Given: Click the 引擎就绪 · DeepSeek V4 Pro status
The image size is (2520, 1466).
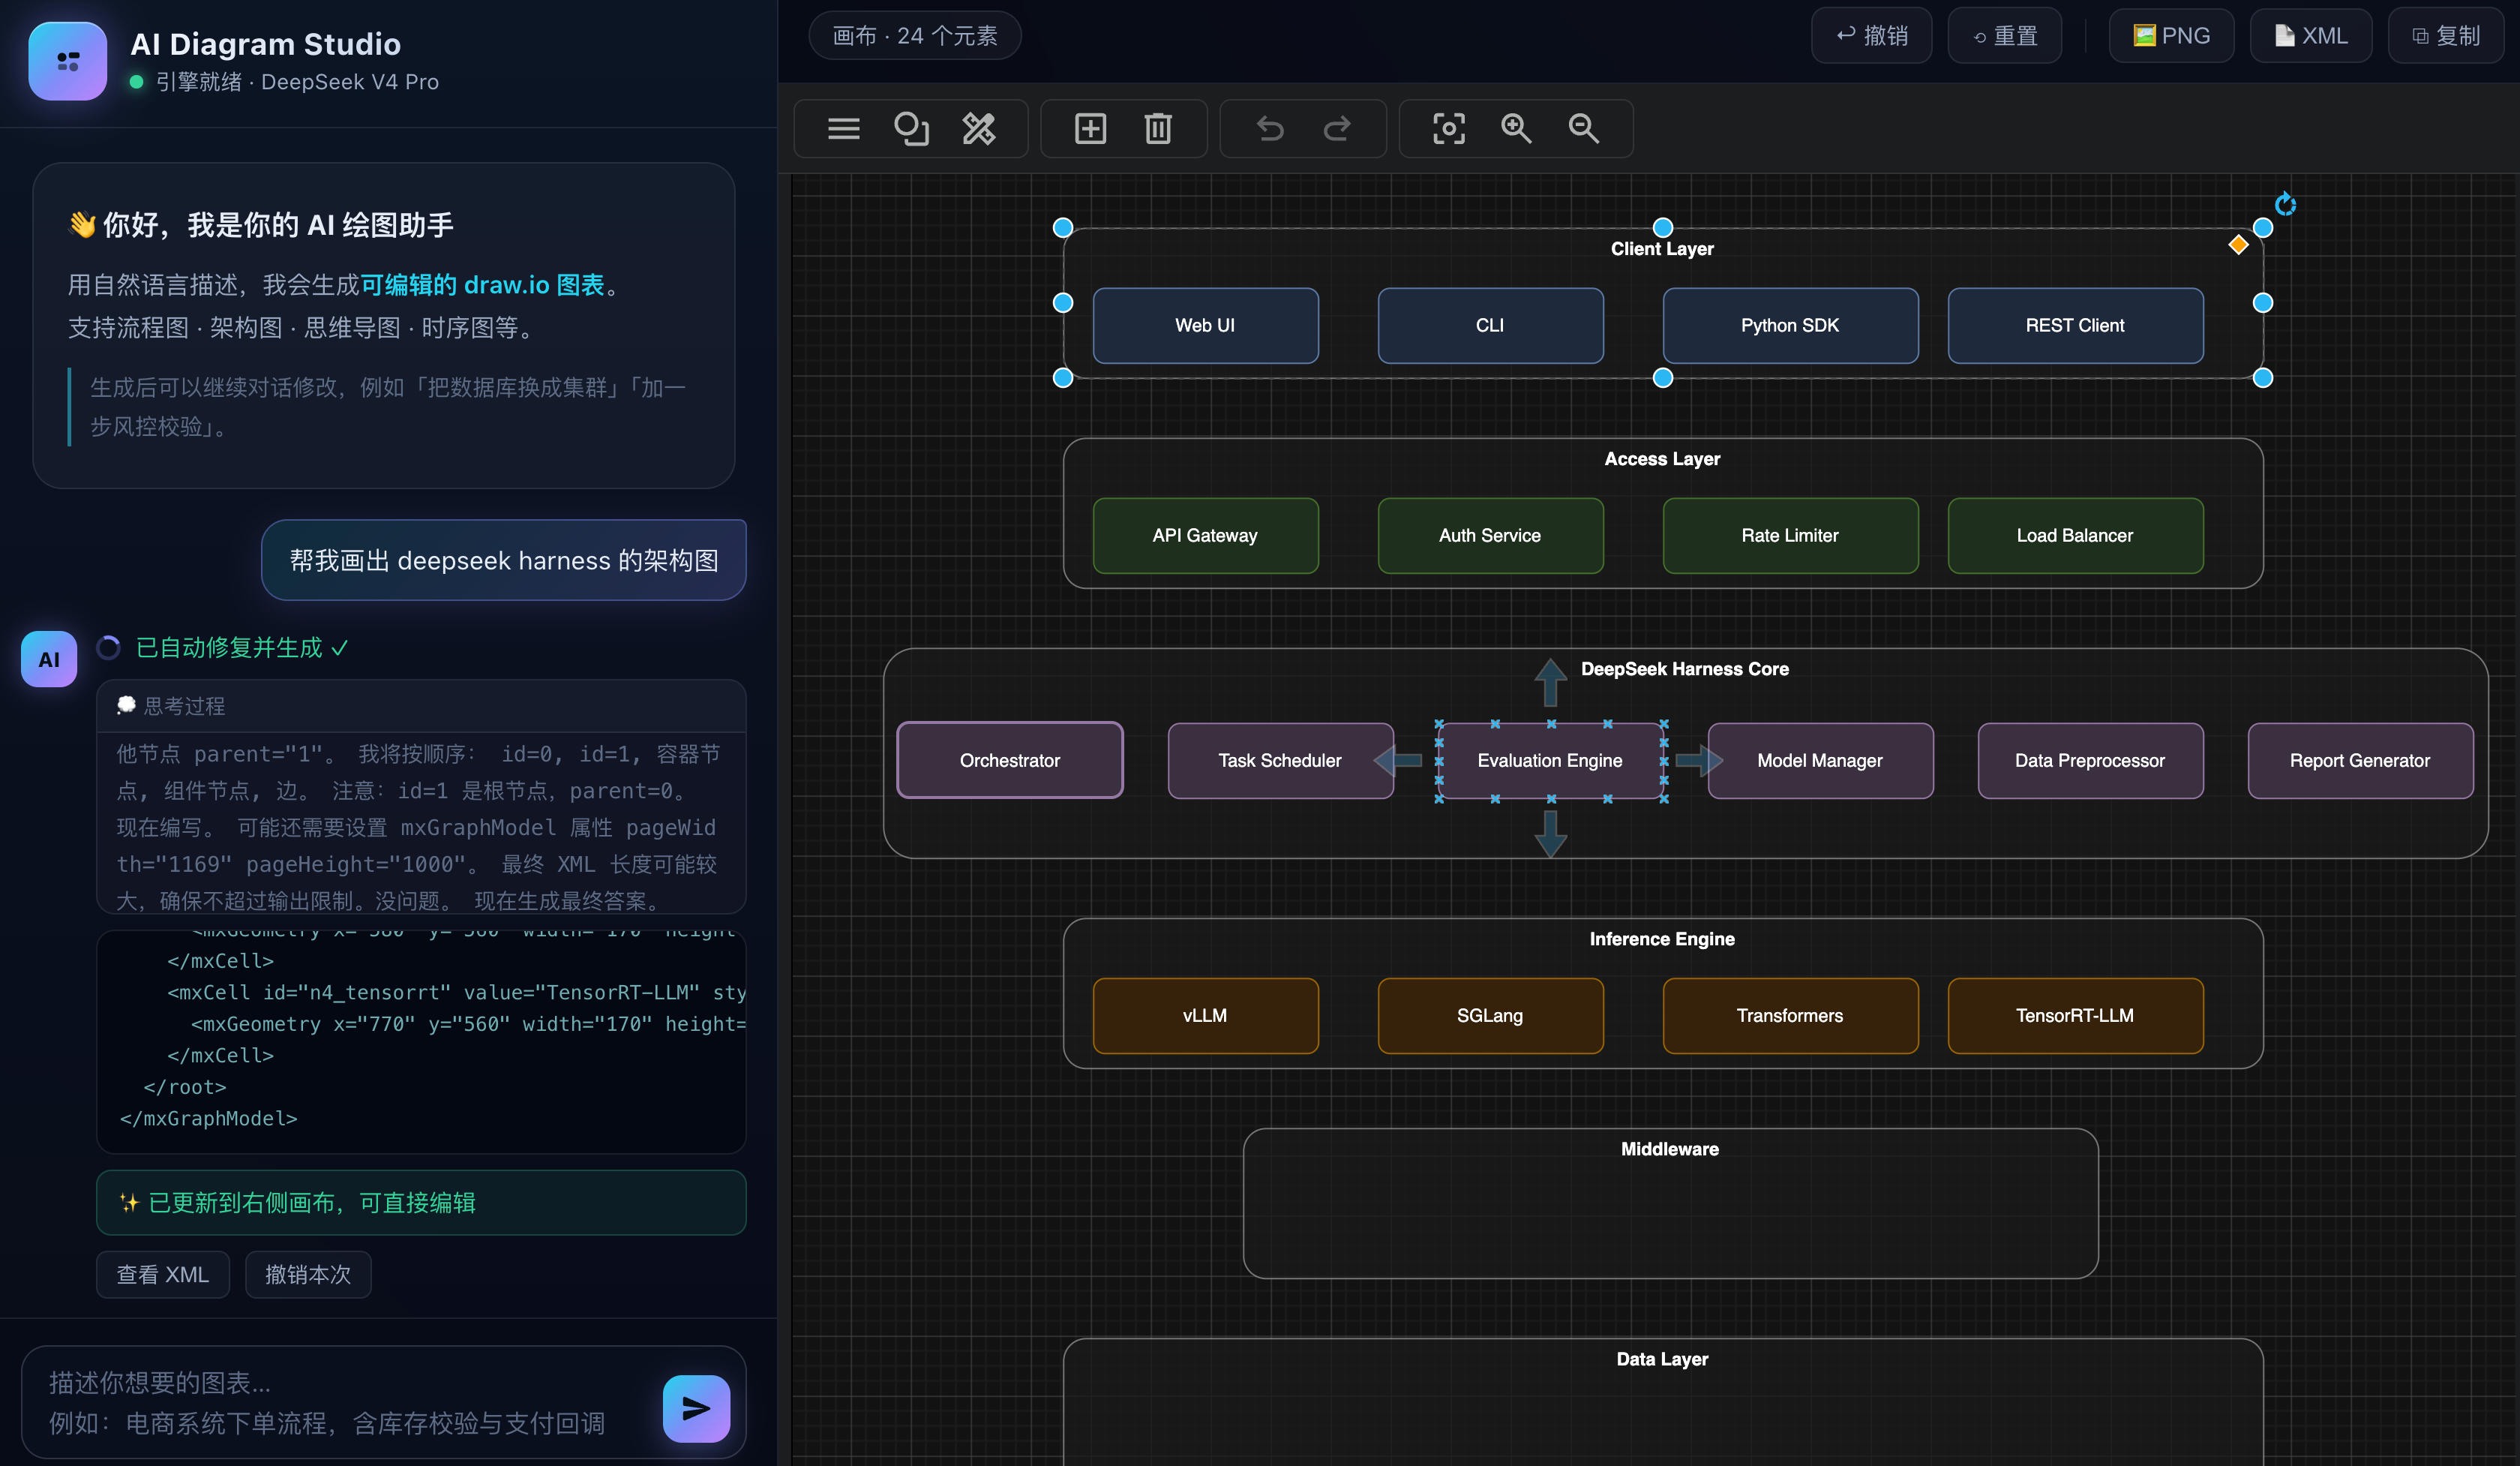Looking at the screenshot, I should point(285,82).
